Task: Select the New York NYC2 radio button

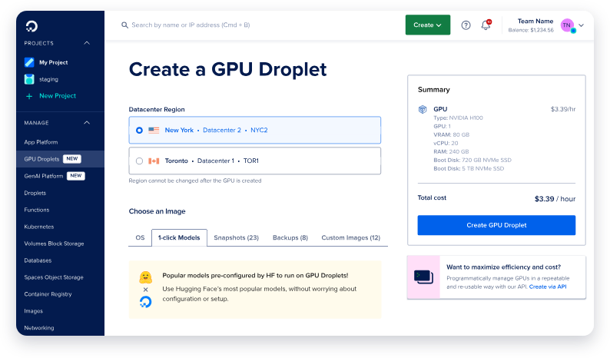Action: pyautogui.click(x=139, y=131)
